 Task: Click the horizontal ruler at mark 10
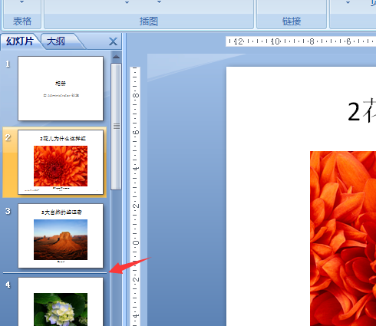coord(275,41)
